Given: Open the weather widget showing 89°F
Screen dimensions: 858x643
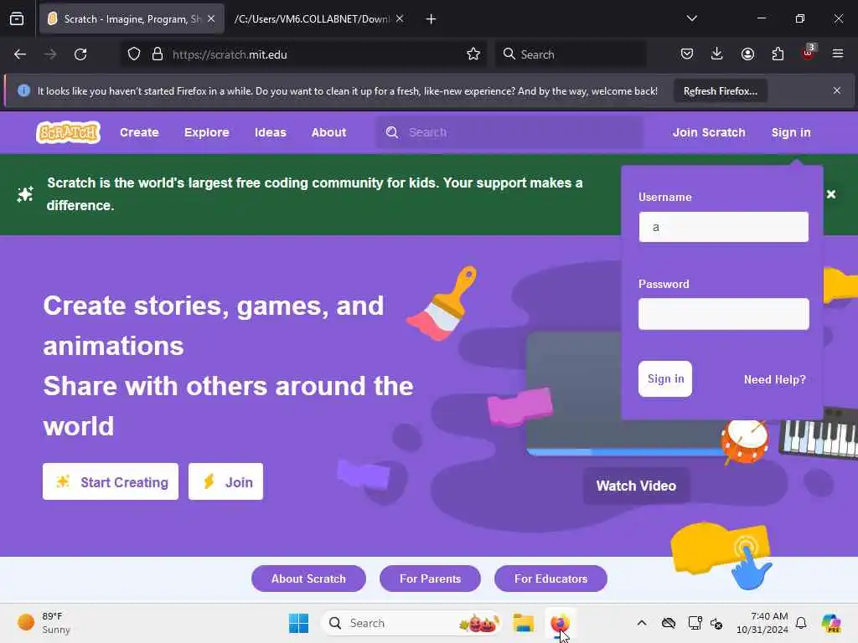Looking at the screenshot, I should [x=44, y=623].
